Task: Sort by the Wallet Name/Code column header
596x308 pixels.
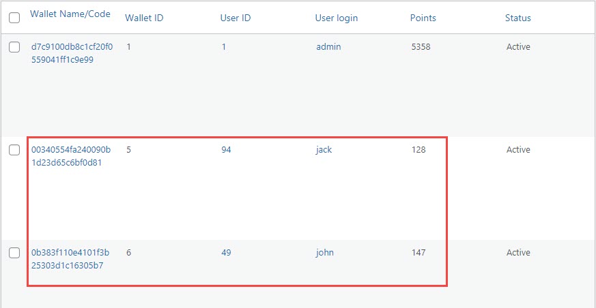Action: tap(70, 14)
